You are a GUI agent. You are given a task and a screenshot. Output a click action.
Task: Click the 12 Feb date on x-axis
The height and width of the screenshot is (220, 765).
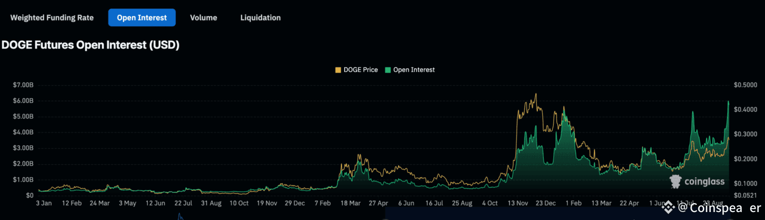pos(71,204)
